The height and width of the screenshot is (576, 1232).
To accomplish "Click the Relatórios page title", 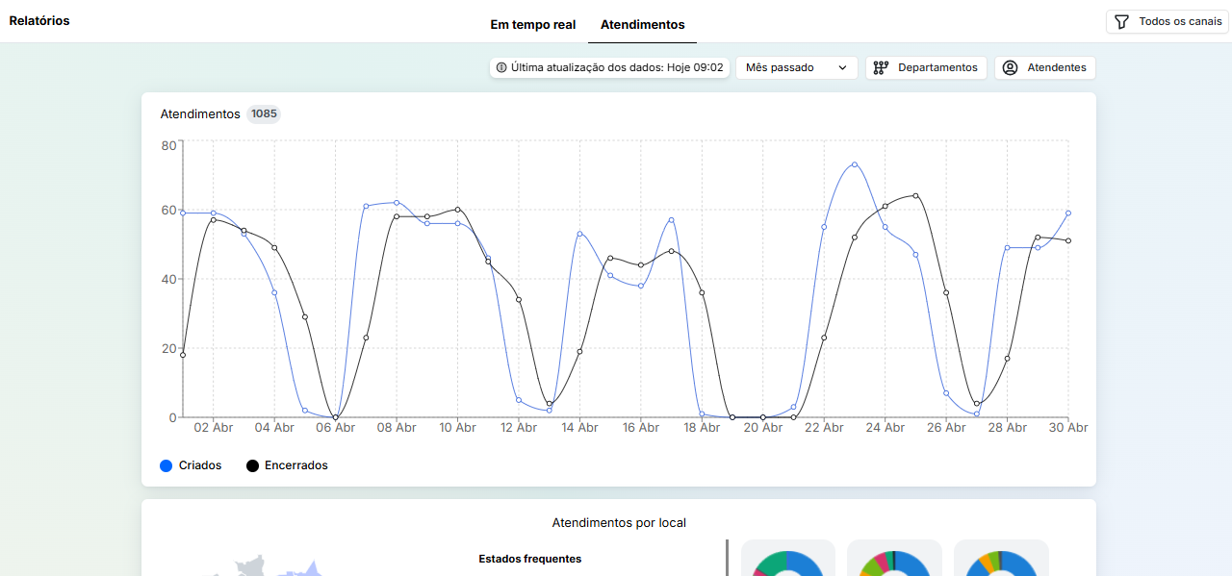I will 39,21.
